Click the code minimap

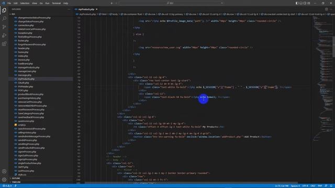(322, 79)
